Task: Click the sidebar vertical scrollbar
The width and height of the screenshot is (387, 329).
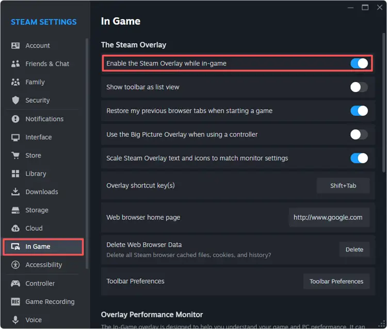Action: (x=87, y=153)
